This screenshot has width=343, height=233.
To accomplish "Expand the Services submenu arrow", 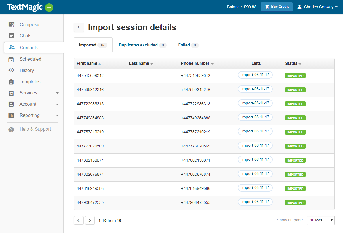I will (57, 93).
